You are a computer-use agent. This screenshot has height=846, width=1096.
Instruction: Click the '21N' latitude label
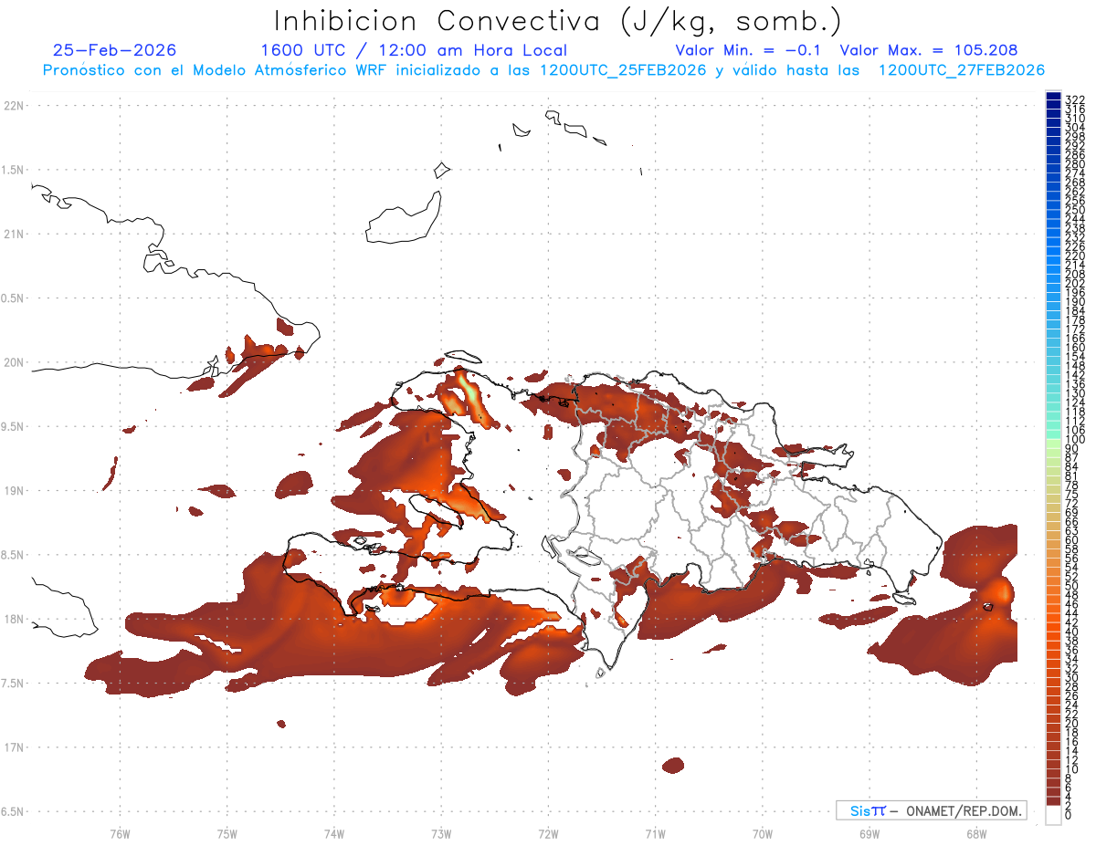coord(14,235)
